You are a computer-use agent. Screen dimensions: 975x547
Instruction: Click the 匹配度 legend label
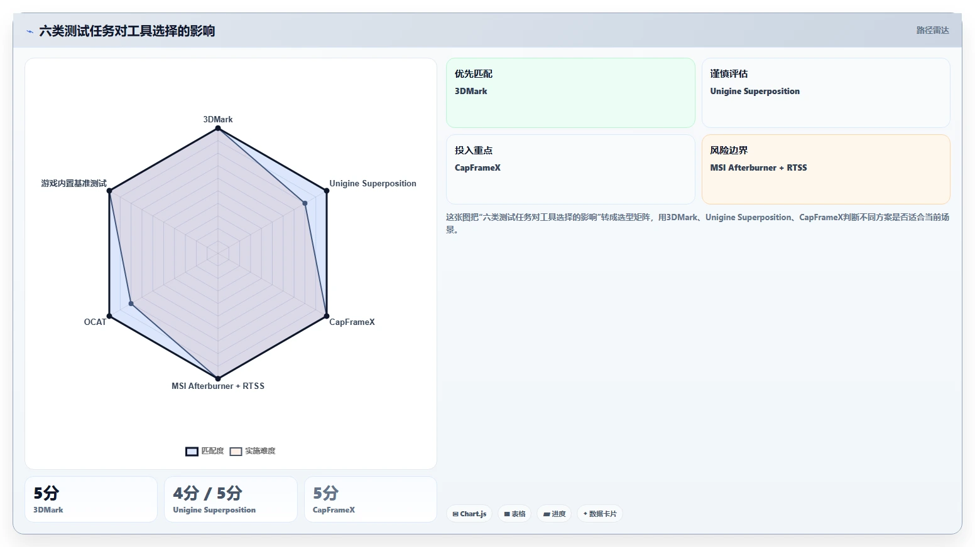(x=212, y=451)
